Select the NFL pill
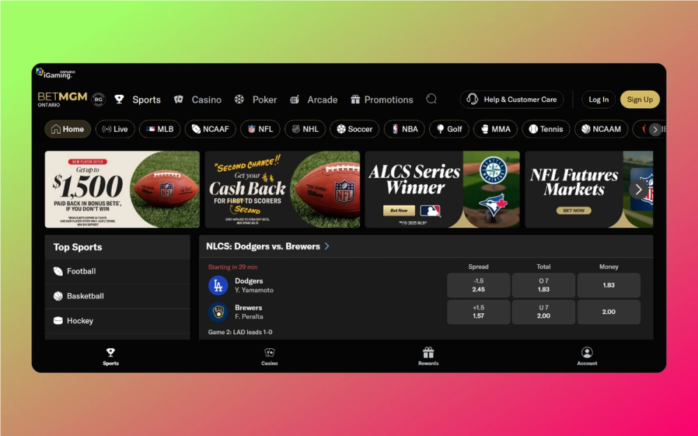698x436 pixels. (x=260, y=129)
